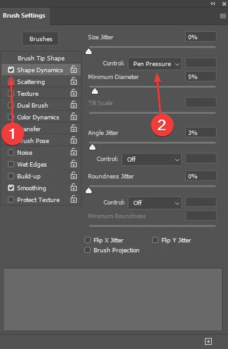Click the Minimum Diameter slider handle
The width and height of the screenshot is (228, 349).
tap(95, 91)
